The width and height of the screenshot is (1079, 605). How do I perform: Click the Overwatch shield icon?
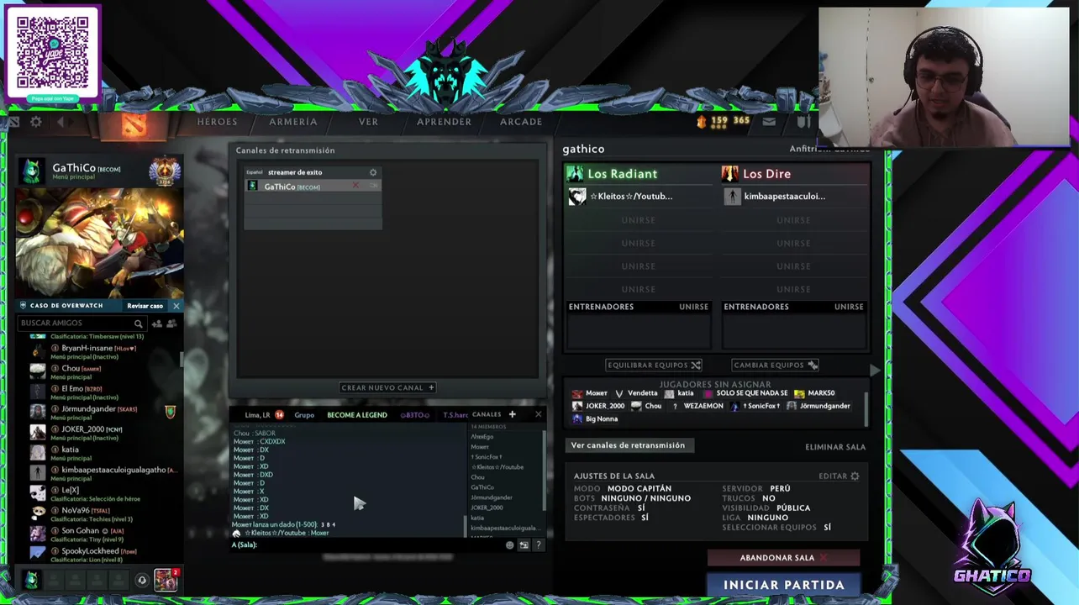pyautogui.click(x=24, y=306)
